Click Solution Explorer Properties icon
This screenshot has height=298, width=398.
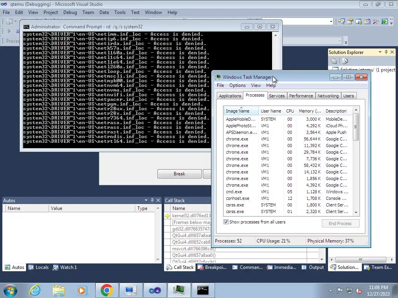coord(334,61)
